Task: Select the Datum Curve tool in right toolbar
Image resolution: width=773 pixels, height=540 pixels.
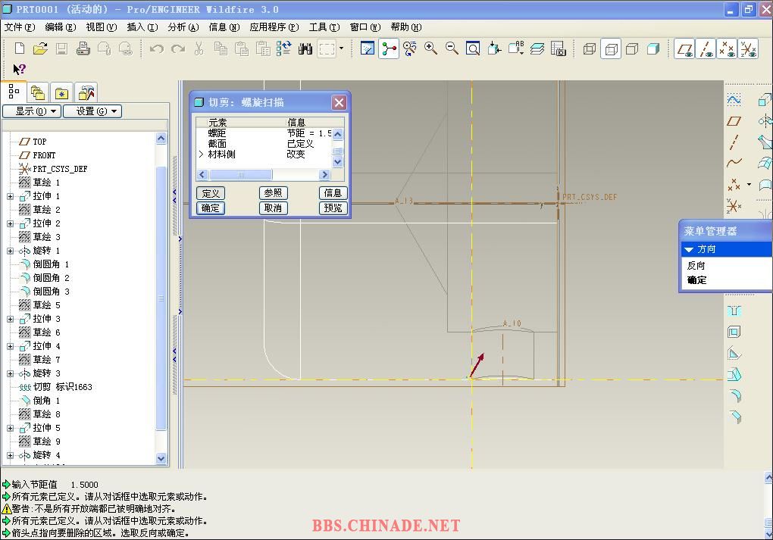Action: (734, 163)
